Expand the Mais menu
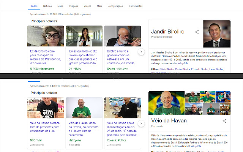This screenshot has height=152, width=243. pyautogui.click(x=99, y=6)
